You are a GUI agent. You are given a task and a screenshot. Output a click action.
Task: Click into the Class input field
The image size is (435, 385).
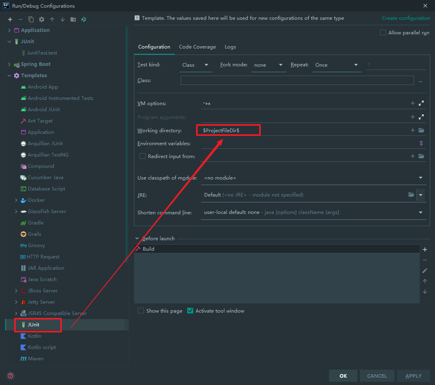tap(297, 80)
